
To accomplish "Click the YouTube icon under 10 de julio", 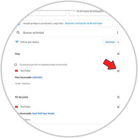I will click(16, 107).
